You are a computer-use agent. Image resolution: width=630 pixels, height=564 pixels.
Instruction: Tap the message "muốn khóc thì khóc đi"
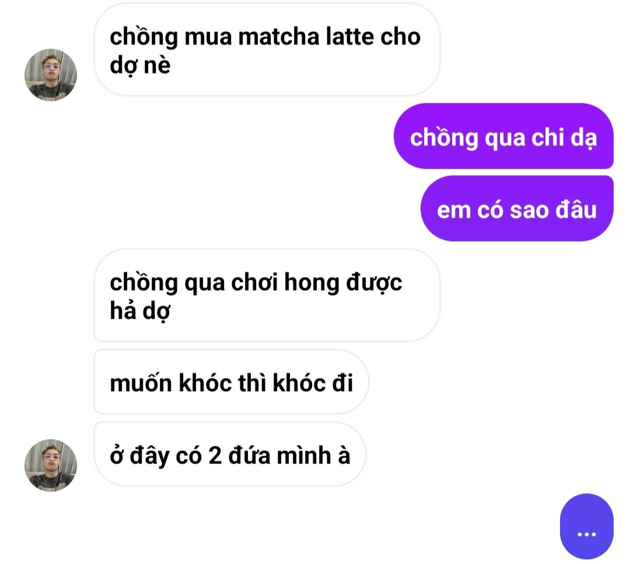(231, 382)
